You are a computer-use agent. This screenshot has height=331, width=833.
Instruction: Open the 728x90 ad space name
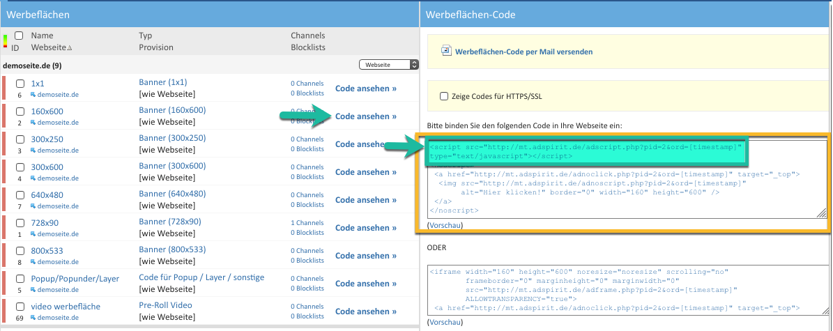point(45,223)
